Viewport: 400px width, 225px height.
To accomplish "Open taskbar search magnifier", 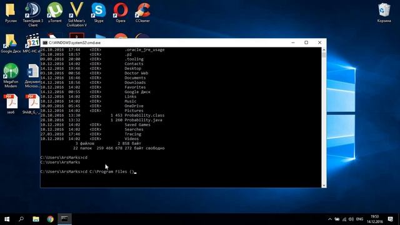I will click(21, 219).
